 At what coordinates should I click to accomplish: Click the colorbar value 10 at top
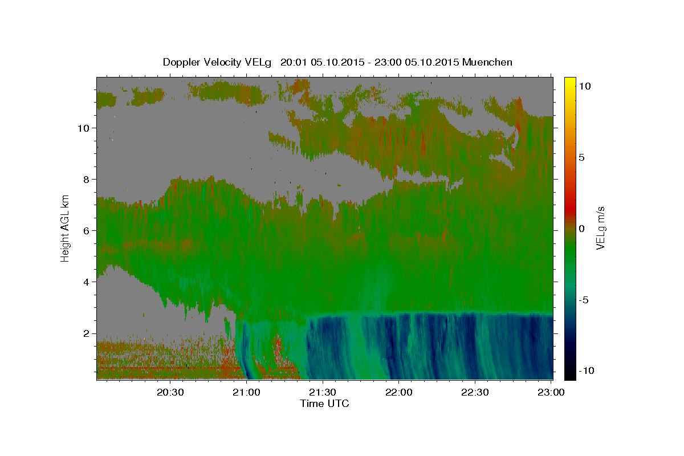pyautogui.click(x=585, y=85)
